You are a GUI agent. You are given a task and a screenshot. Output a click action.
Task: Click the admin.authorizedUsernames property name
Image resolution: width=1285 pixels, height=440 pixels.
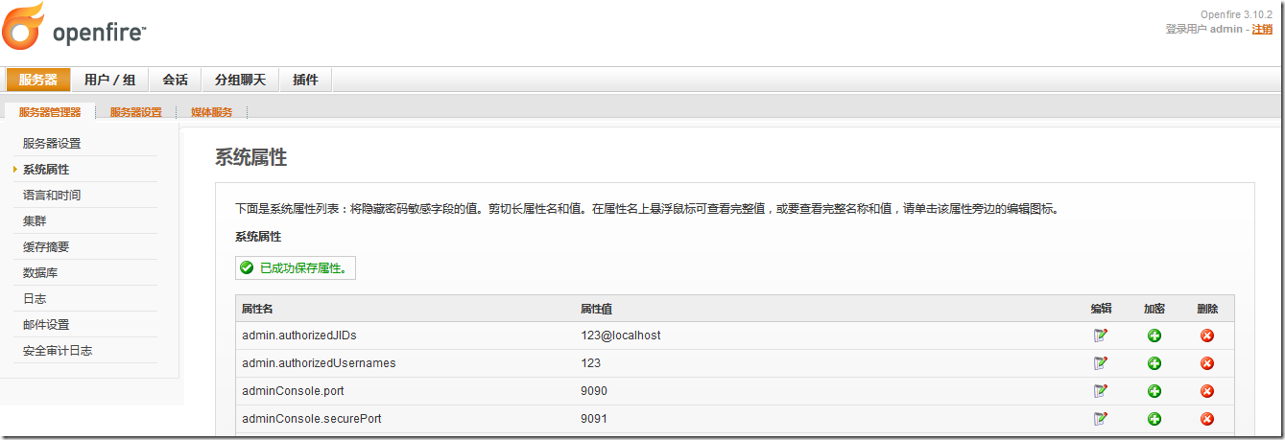click(319, 363)
